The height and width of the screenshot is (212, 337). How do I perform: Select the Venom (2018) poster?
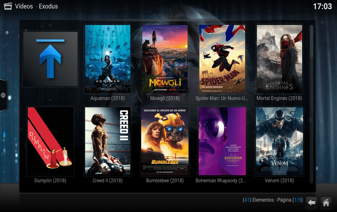click(x=279, y=141)
